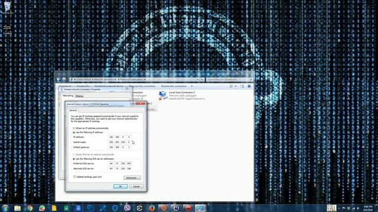
Task: Toggle the preview pane icon in Network Connections
Action: [242, 86]
